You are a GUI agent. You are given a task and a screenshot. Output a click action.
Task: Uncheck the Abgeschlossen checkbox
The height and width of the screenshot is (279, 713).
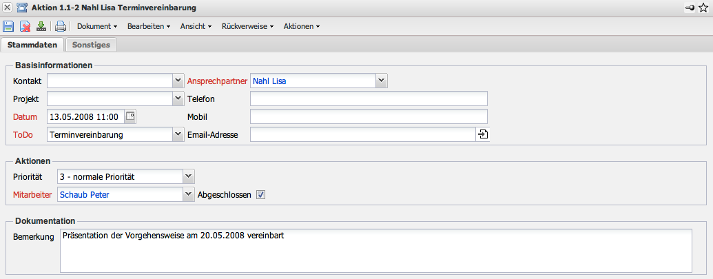(260, 195)
